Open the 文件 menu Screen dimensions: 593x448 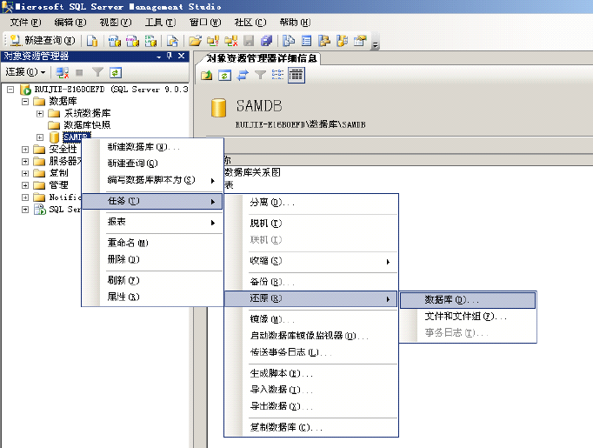tap(25, 23)
